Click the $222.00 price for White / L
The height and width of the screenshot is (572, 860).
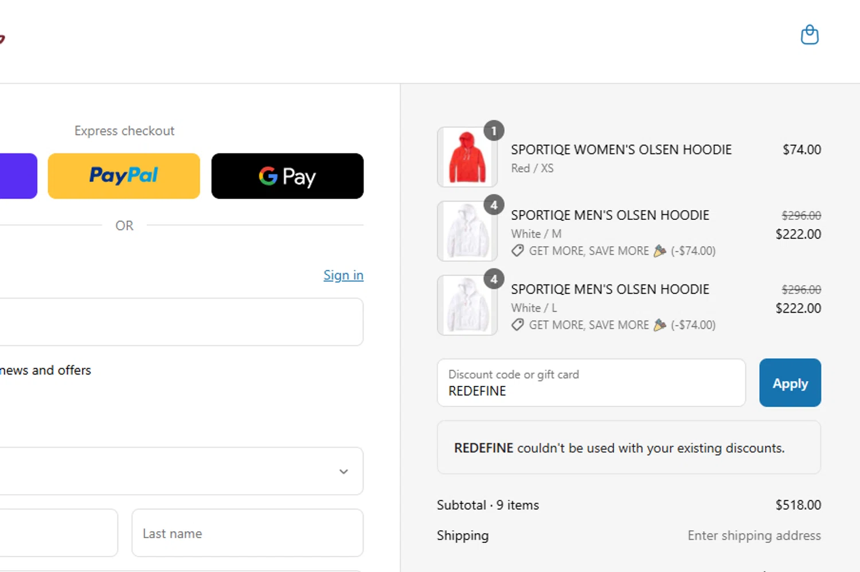[x=798, y=308]
